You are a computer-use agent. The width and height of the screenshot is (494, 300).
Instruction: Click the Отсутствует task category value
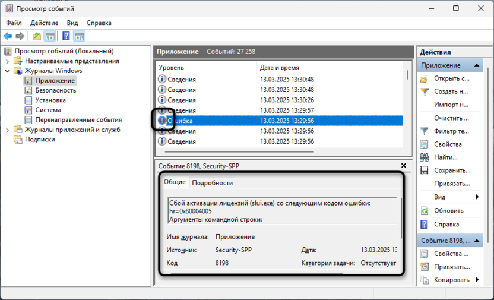point(378,263)
